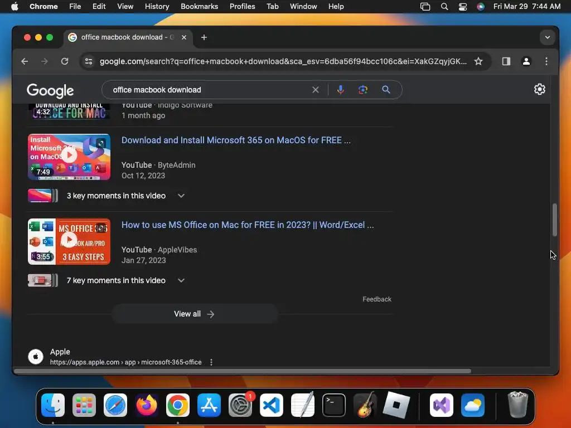Image resolution: width=571 pixels, height=428 pixels.
Task: Open Launchpad from the Dock
Action: point(84,405)
